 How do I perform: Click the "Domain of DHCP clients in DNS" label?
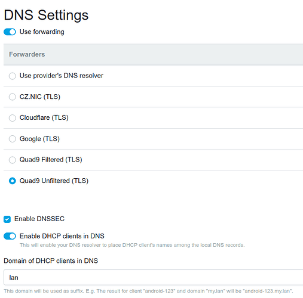[x=51, y=260]
